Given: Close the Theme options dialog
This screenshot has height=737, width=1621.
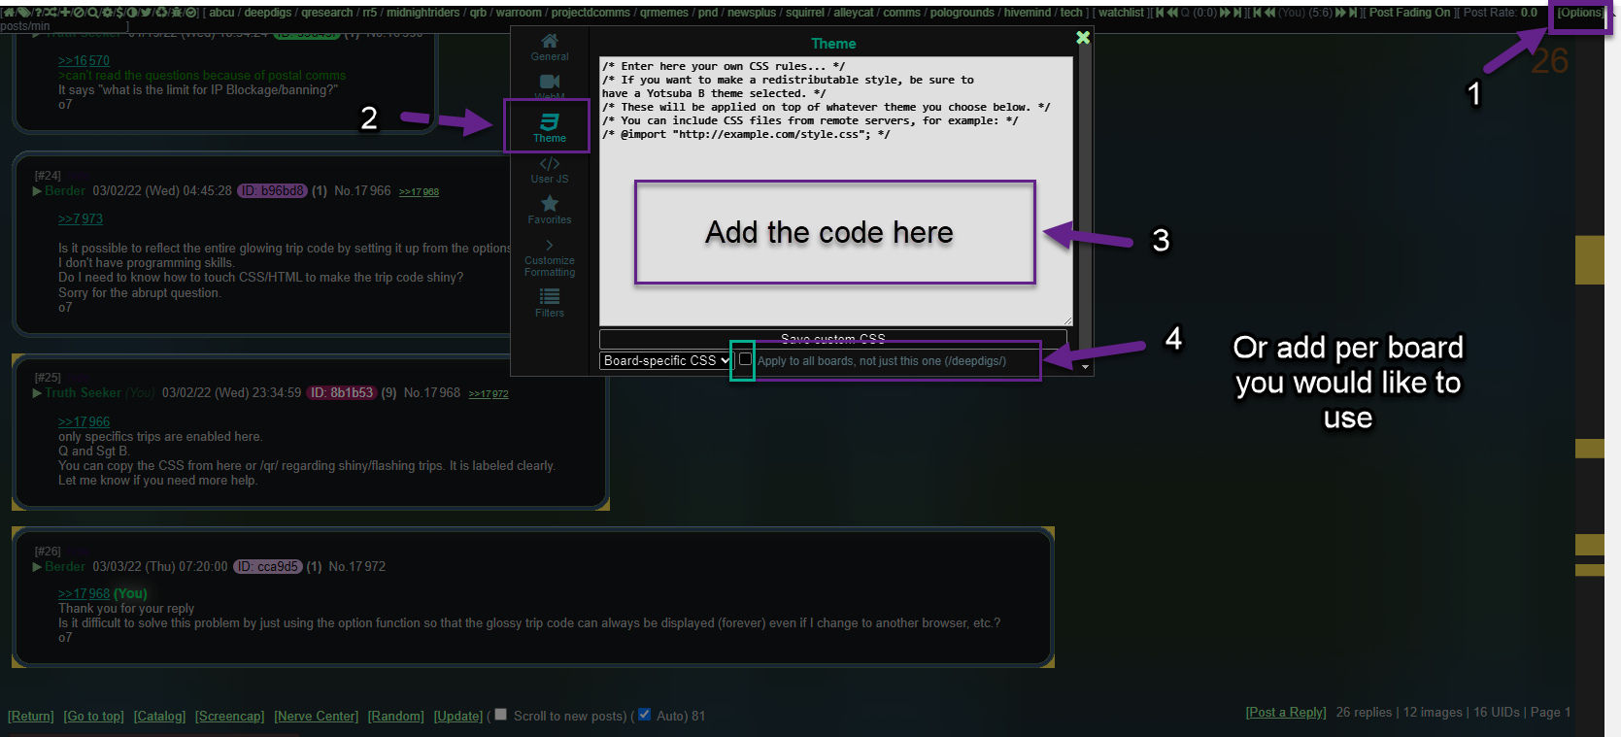Looking at the screenshot, I should pyautogui.click(x=1083, y=38).
